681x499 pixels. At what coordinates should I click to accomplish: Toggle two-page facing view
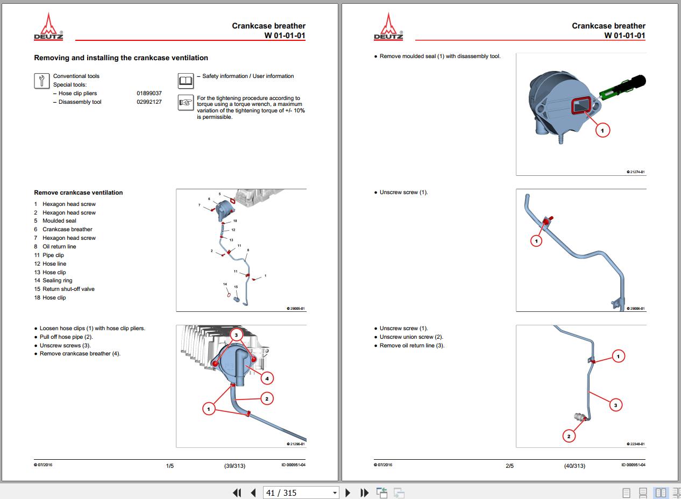coord(661,493)
